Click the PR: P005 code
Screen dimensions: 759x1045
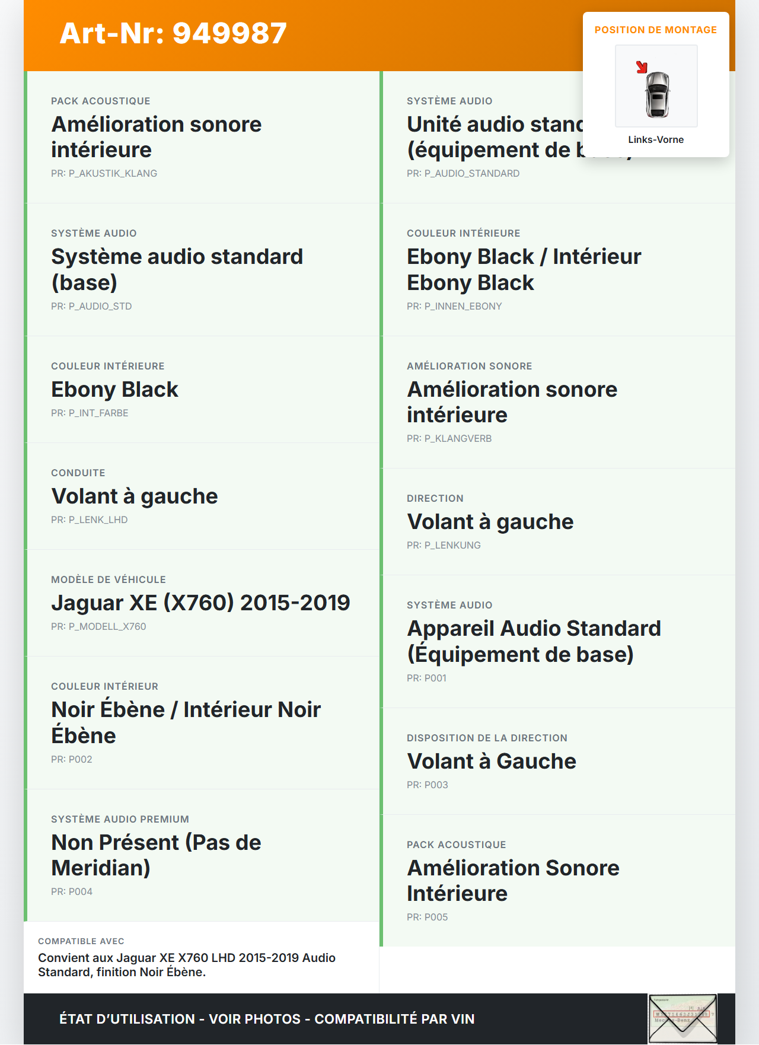(427, 917)
